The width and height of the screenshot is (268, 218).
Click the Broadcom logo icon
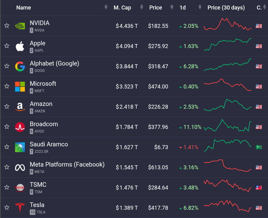20,127
